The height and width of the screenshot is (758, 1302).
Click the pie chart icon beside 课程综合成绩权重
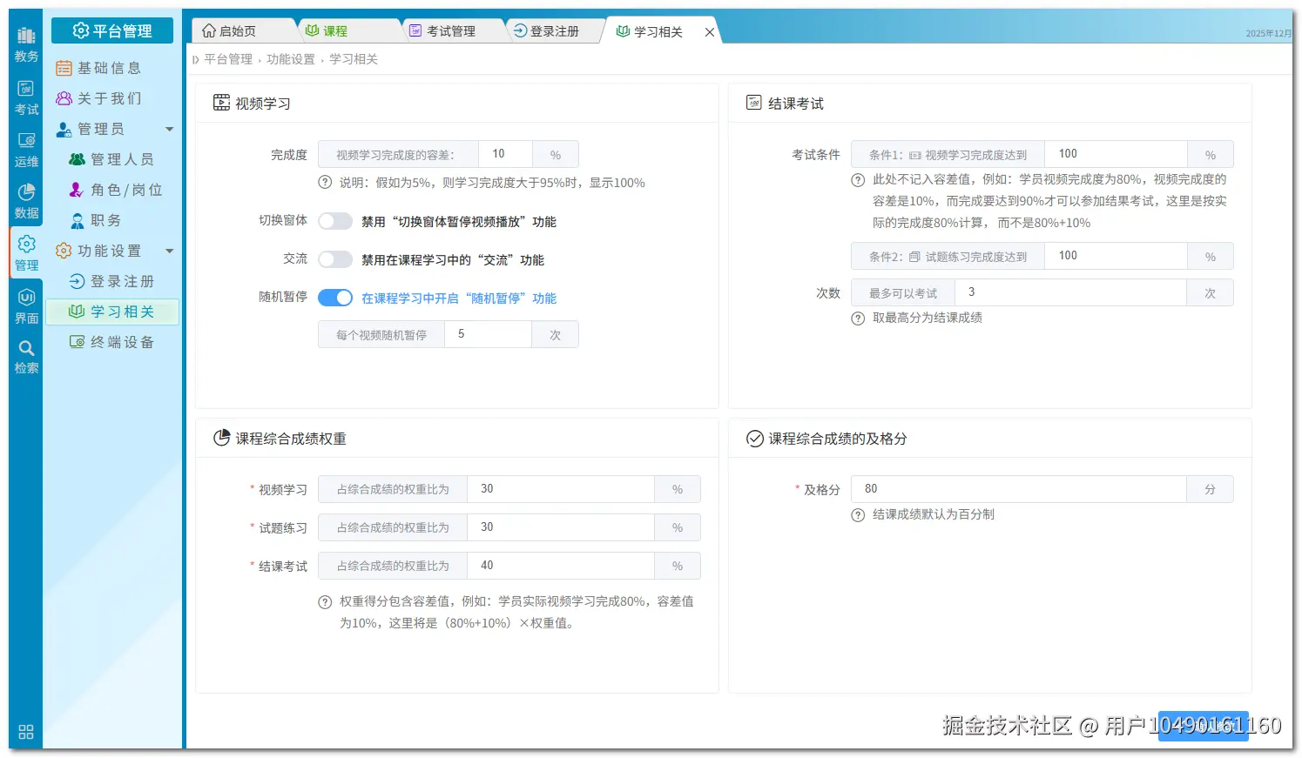[222, 438]
